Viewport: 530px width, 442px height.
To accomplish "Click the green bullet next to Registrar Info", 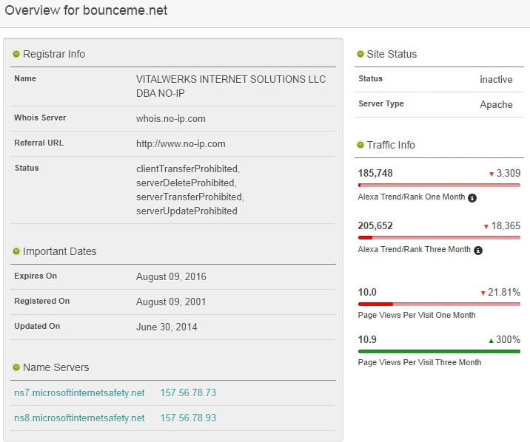I will (16, 54).
